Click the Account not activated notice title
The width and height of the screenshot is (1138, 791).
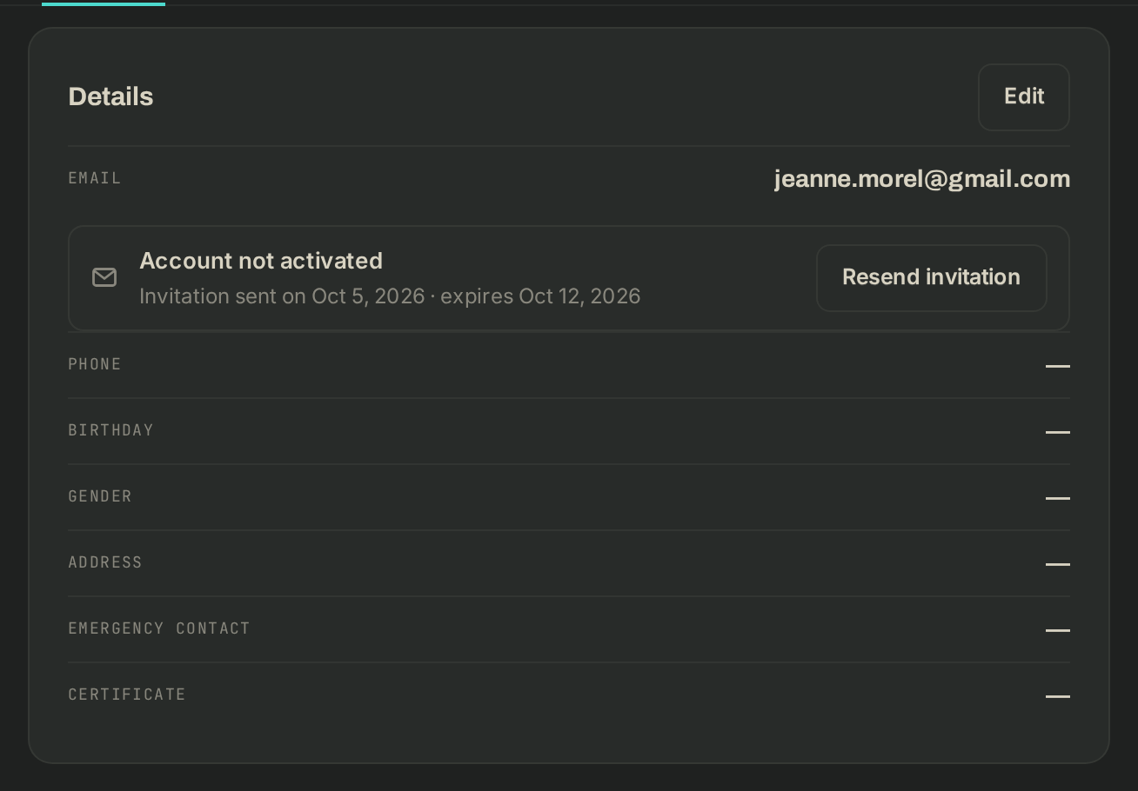pos(261,261)
